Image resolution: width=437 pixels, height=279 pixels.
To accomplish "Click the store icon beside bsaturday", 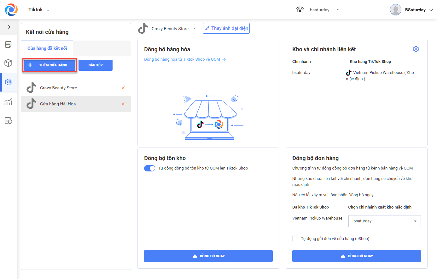I will (300, 10).
